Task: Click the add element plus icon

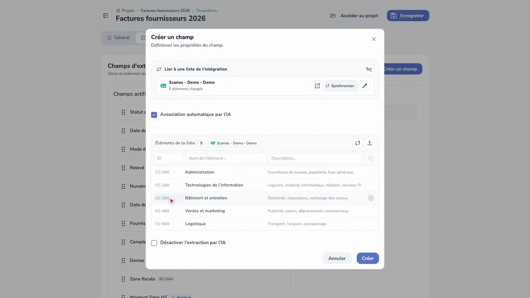Action: [x=371, y=158]
